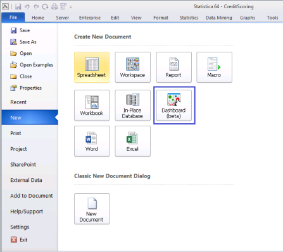Click Exit with the red X icon
283x252 pixels.
click(19, 240)
